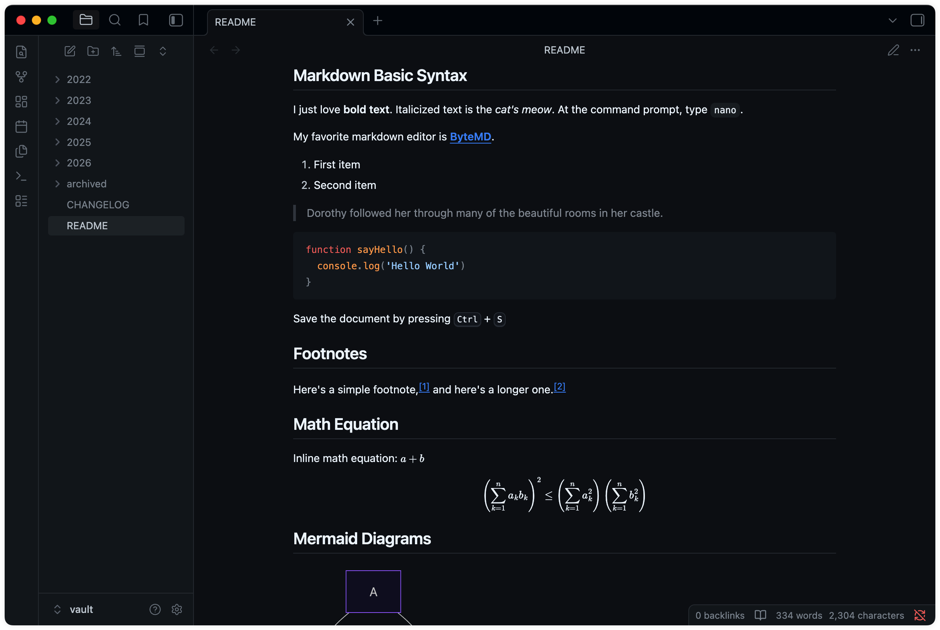Open the search pane icon
940x630 pixels.
pyautogui.click(x=115, y=20)
